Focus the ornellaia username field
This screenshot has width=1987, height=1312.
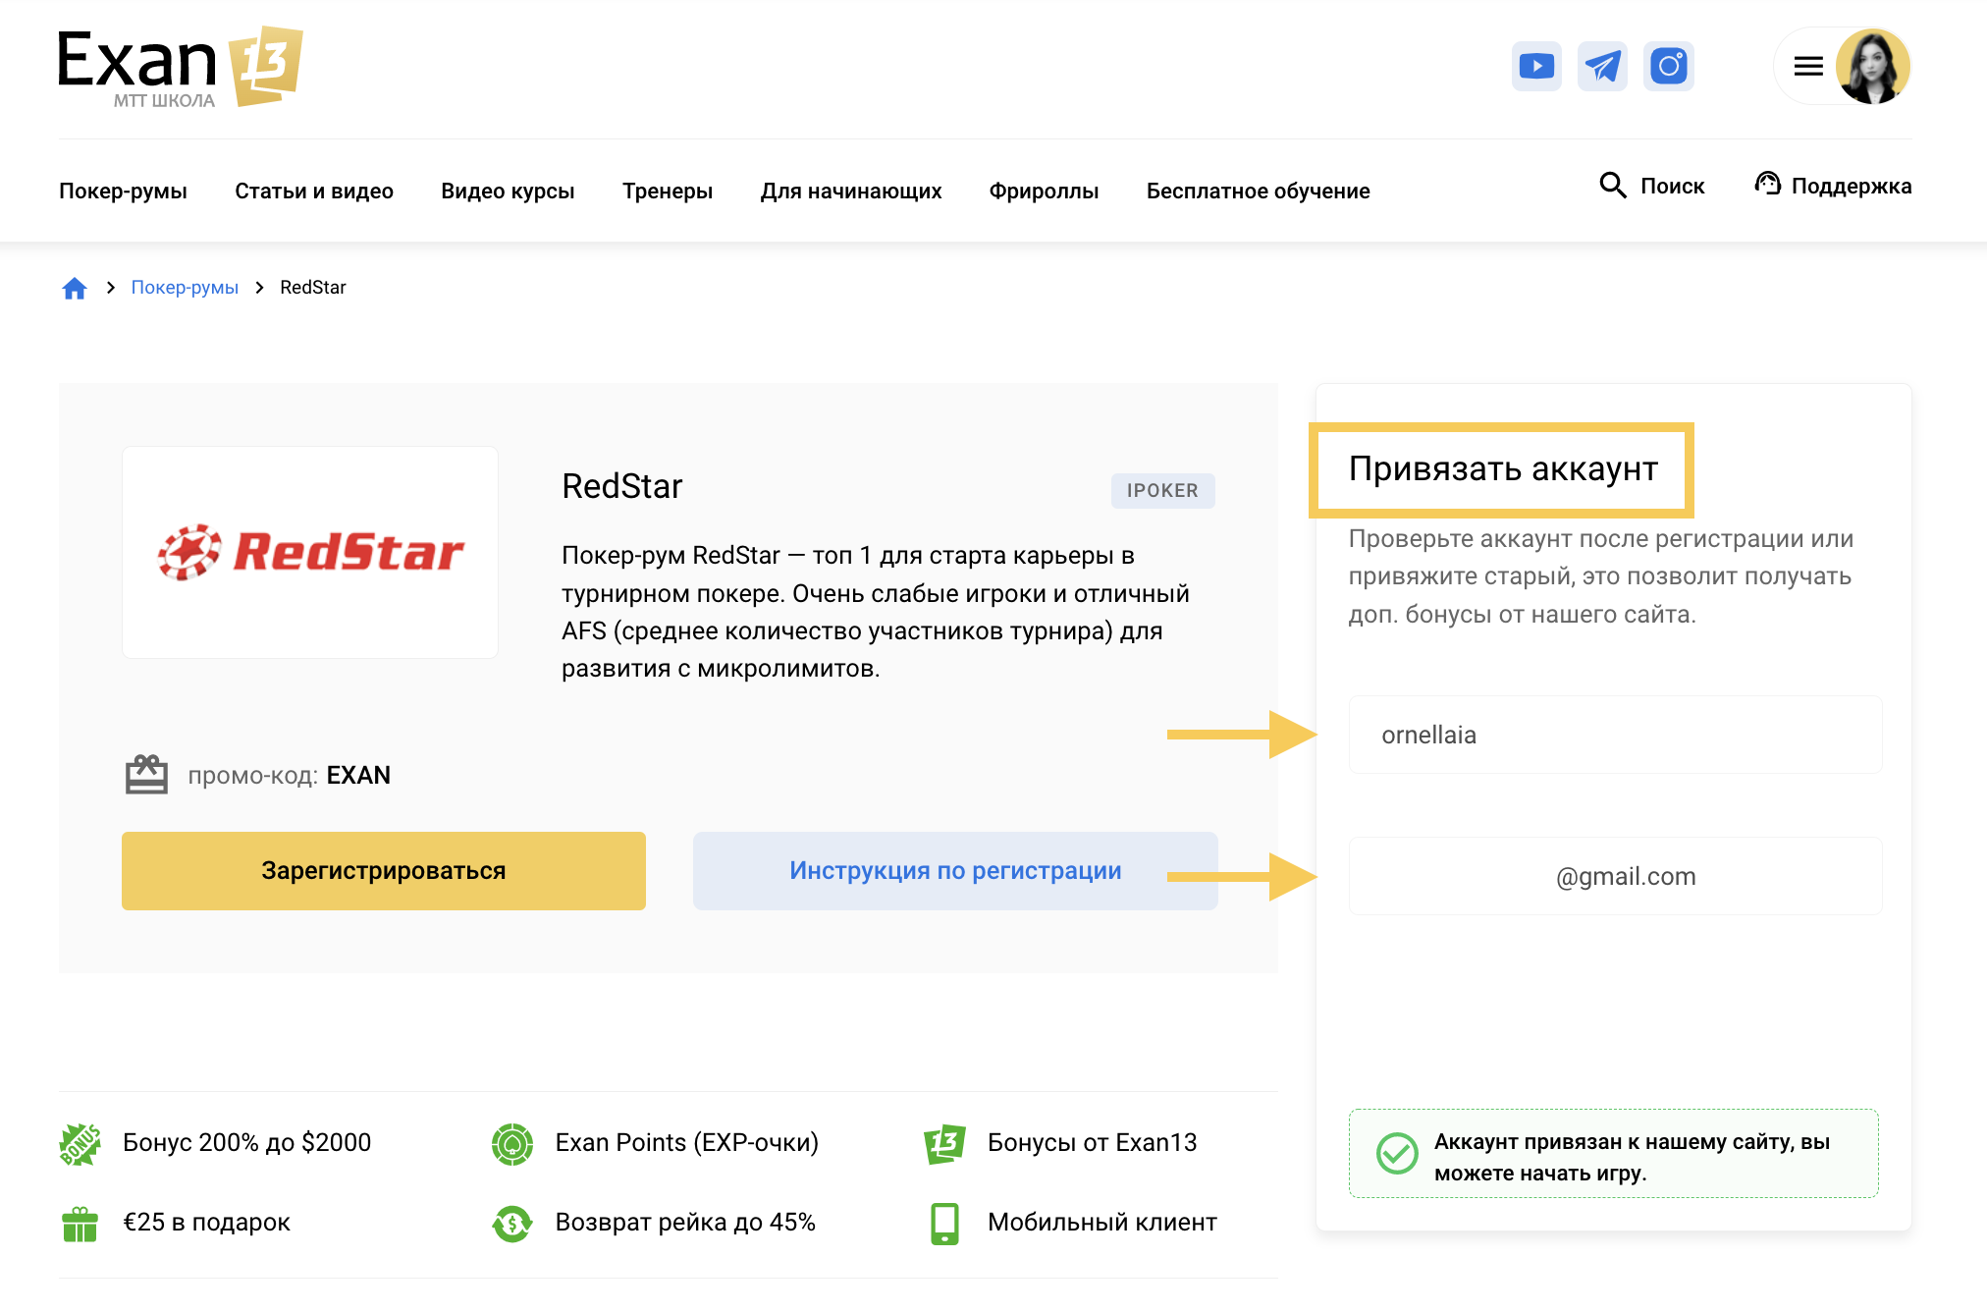point(1615,735)
